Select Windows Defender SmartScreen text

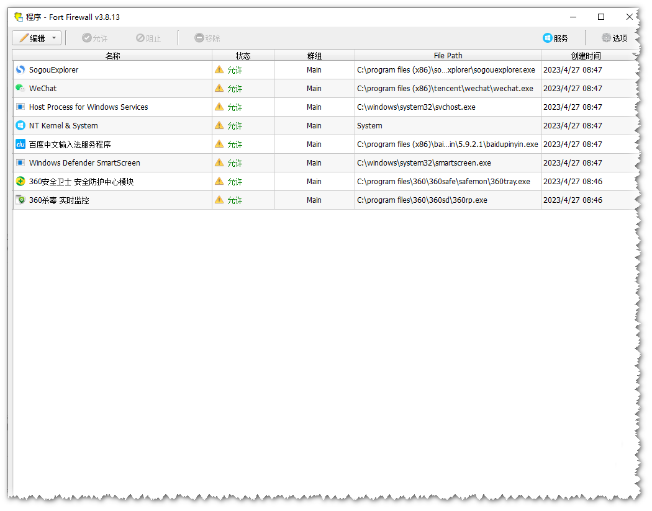(x=84, y=162)
